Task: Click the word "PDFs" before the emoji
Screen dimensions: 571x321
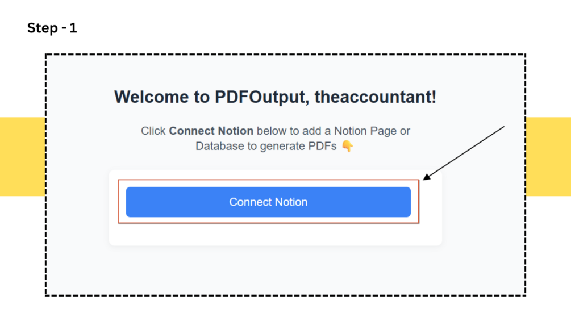Action: tap(322, 146)
